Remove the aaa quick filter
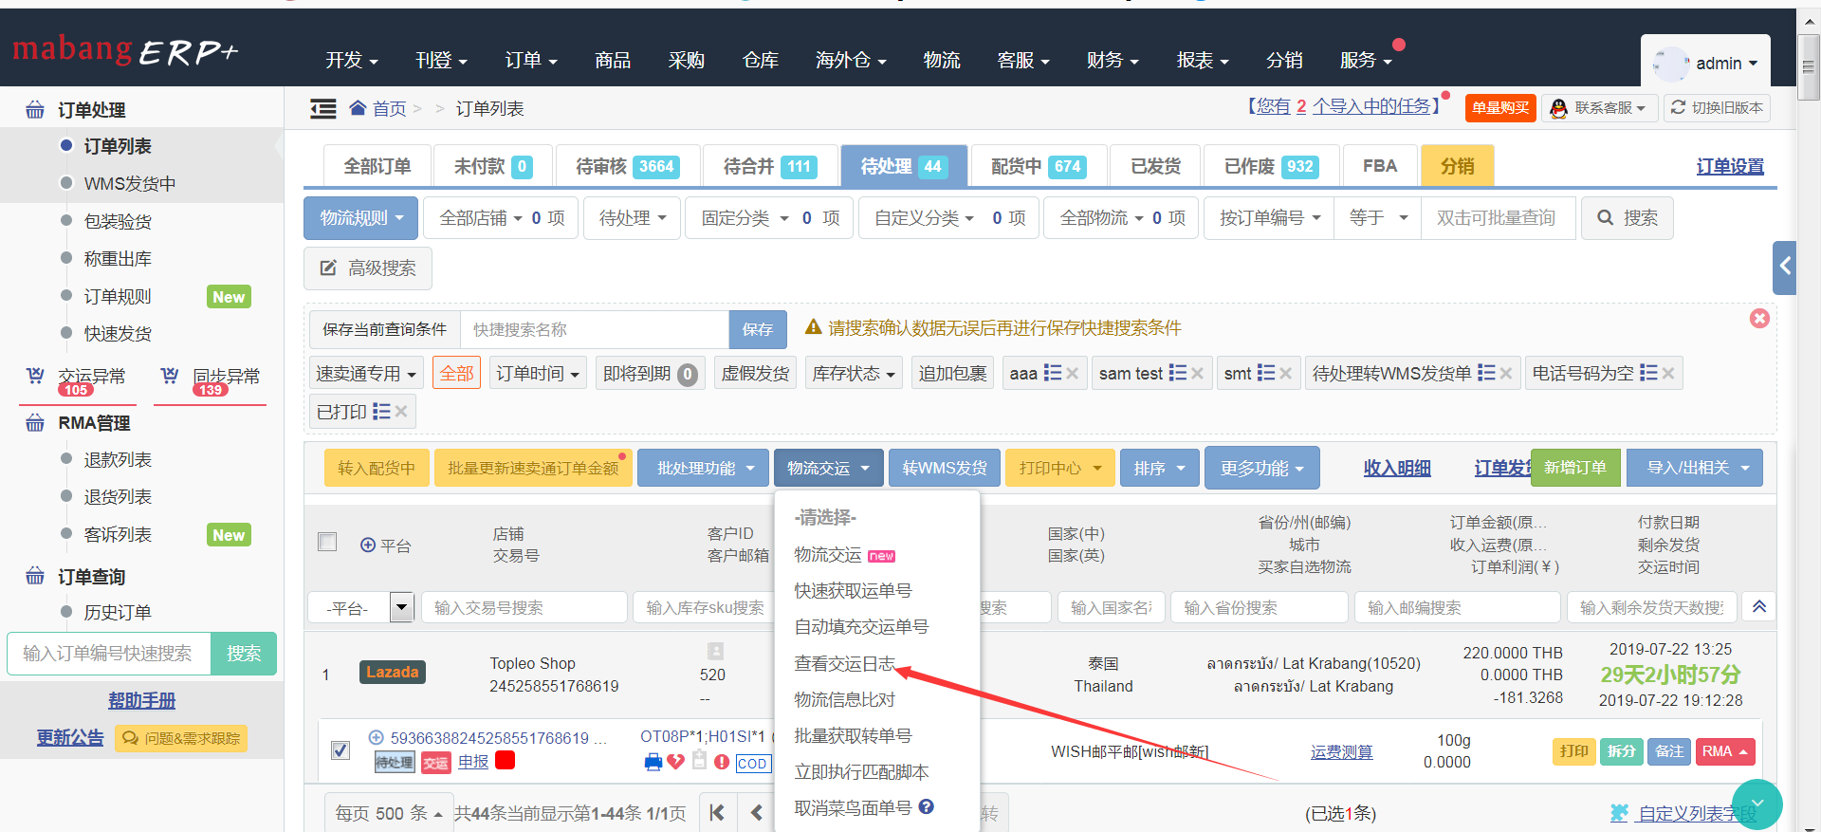The image size is (1821, 832). coord(1072,374)
